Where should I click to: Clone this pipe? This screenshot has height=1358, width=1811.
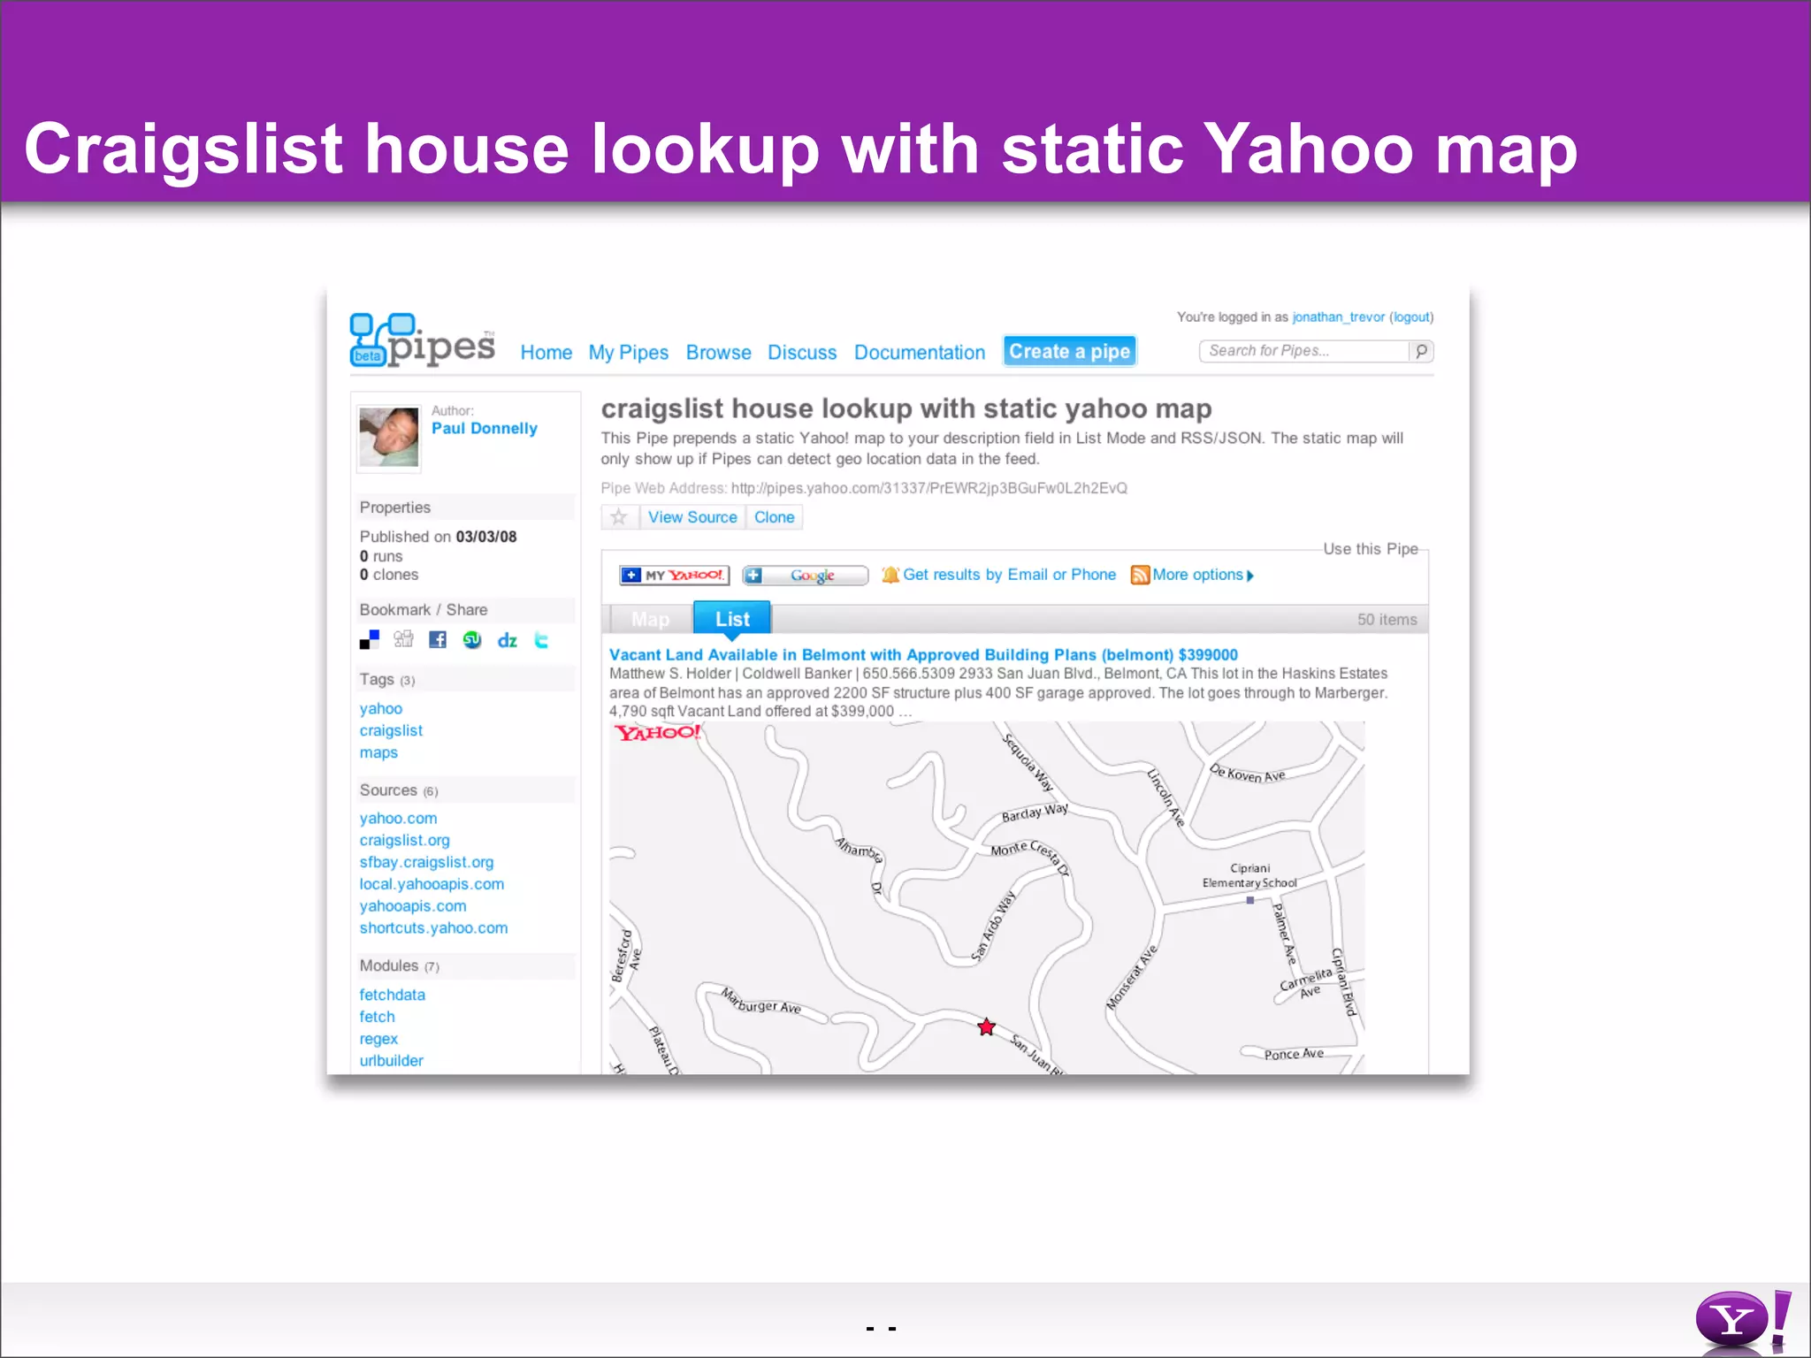(x=775, y=517)
